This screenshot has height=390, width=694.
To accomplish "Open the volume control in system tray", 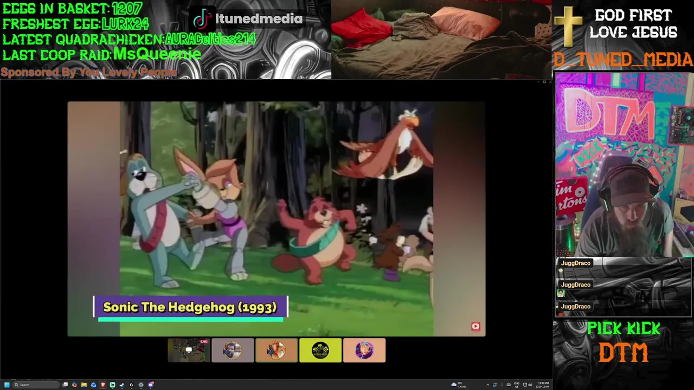I will click(530, 385).
